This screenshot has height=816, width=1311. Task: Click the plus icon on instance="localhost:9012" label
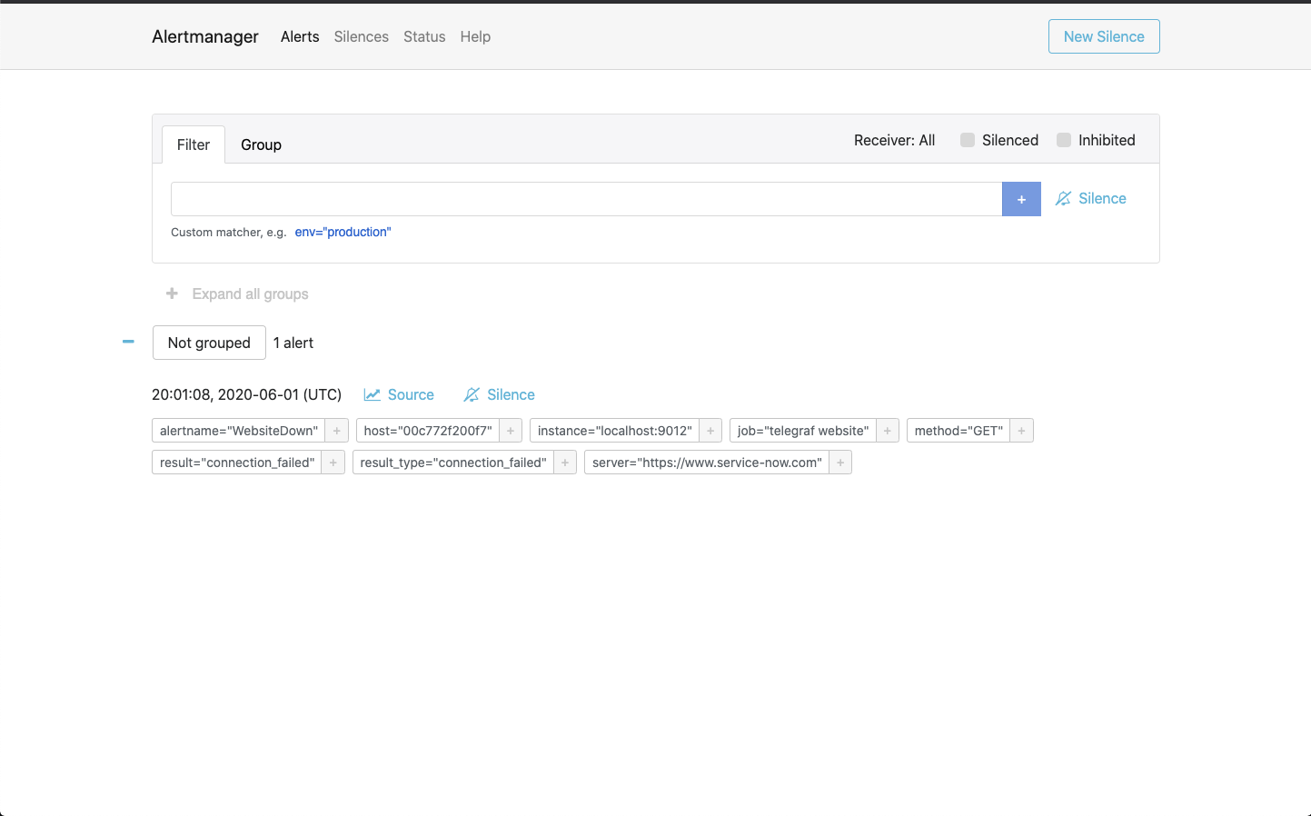coord(710,430)
